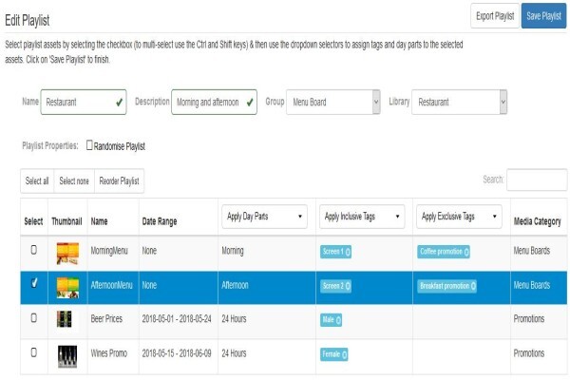570x380 pixels.
Task: Click the Select column header
Action: [x=33, y=221]
